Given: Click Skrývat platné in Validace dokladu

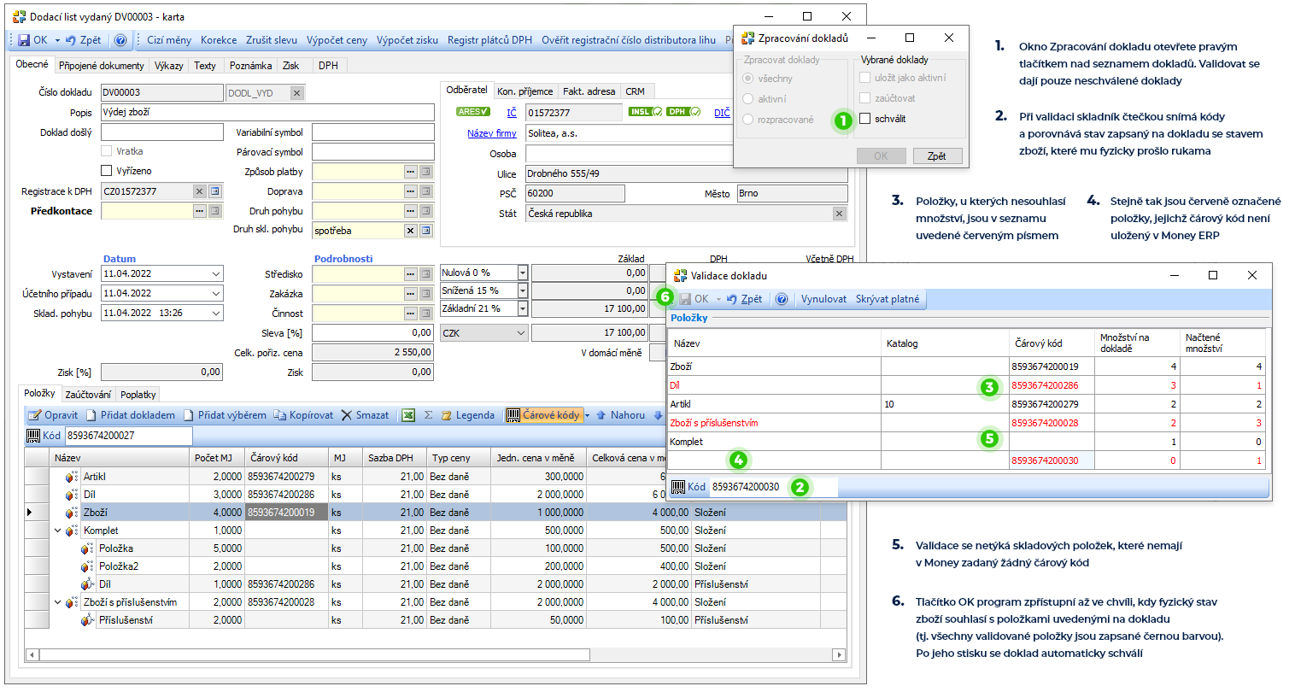Looking at the screenshot, I should [x=888, y=299].
